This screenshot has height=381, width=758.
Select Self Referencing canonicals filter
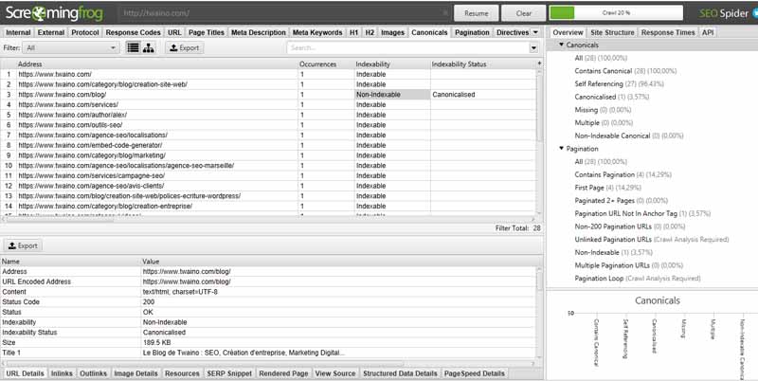pyautogui.click(x=620, y=83)
